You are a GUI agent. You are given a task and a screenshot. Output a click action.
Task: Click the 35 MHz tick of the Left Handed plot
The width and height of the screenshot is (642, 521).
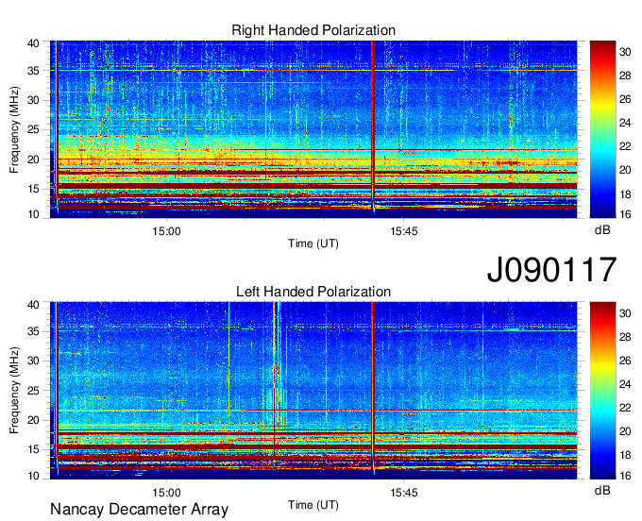pos(34,331)
